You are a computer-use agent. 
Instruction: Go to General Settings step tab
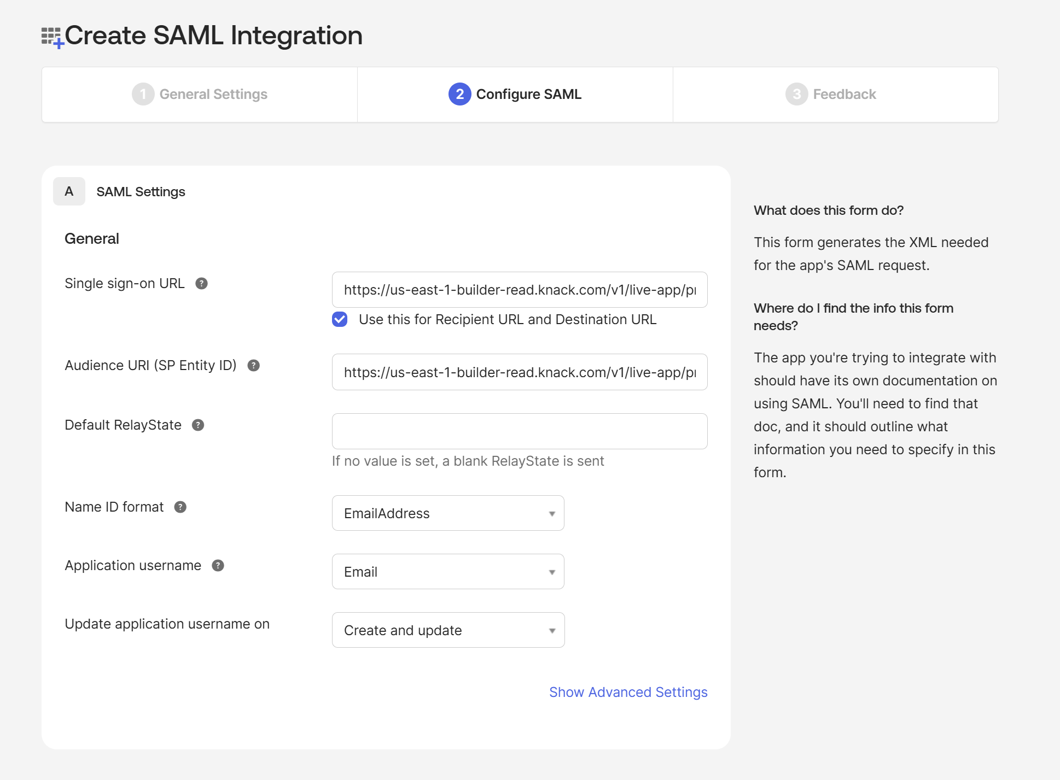tap(200, 95)
